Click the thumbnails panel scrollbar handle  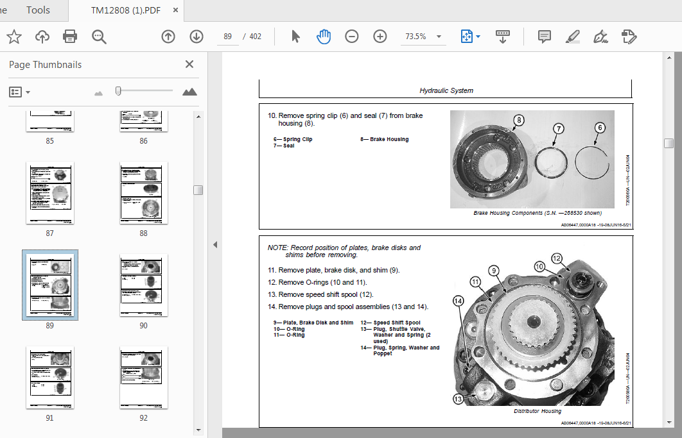[198, 190]
